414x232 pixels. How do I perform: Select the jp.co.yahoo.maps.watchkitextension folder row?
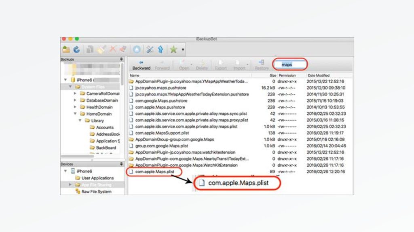[x=240, y=152]
